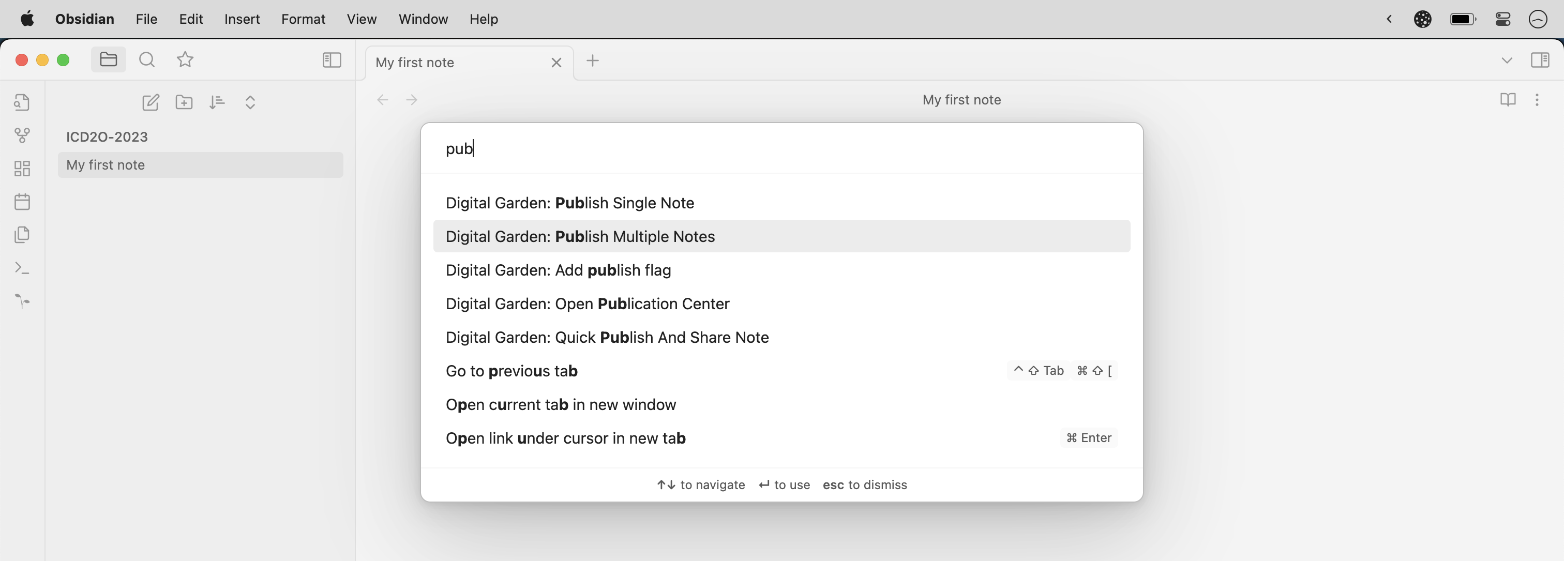Click the menu bar back chevron

(1389, 20)
